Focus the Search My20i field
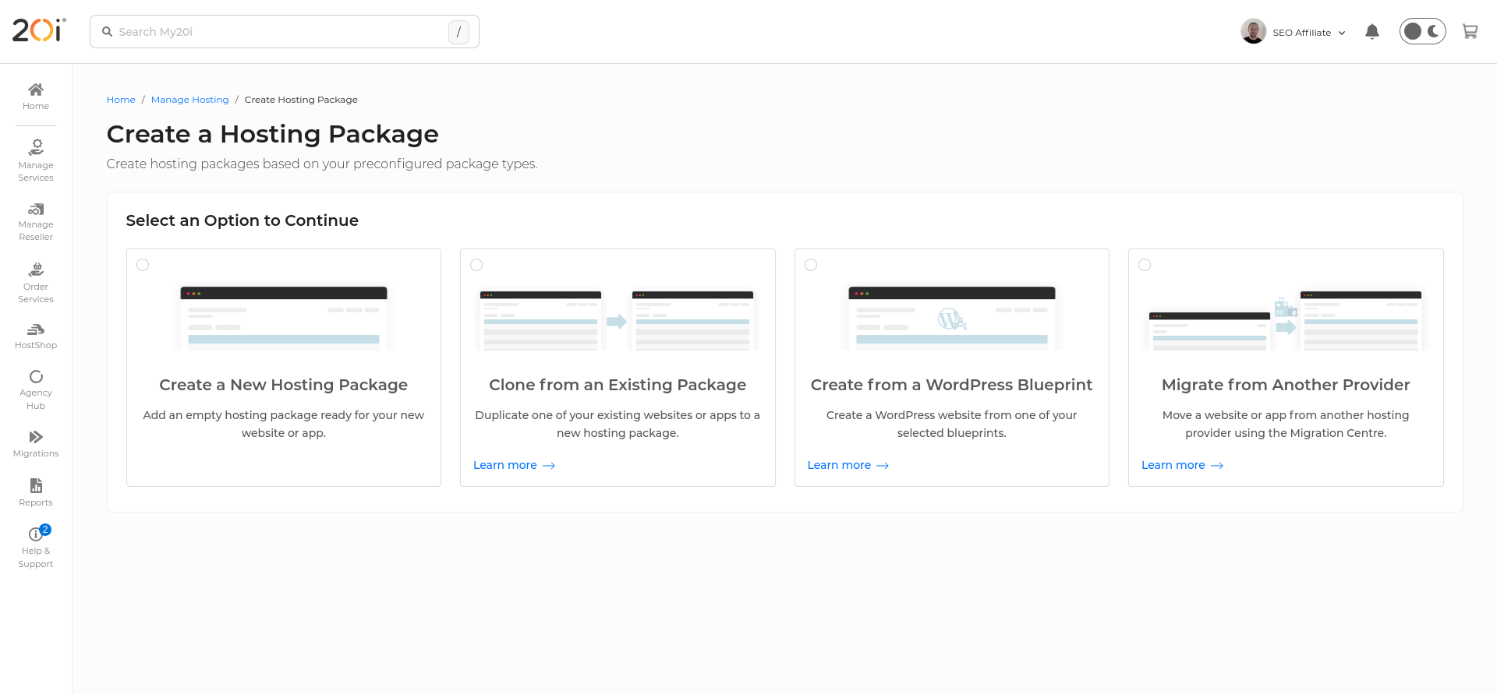 [284, 32]
